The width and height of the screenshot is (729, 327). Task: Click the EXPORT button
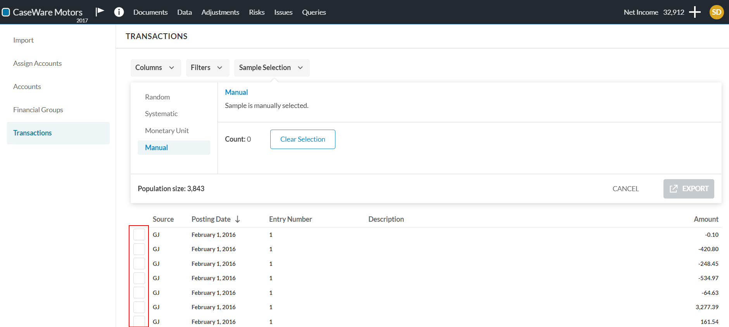pos(688,189)
